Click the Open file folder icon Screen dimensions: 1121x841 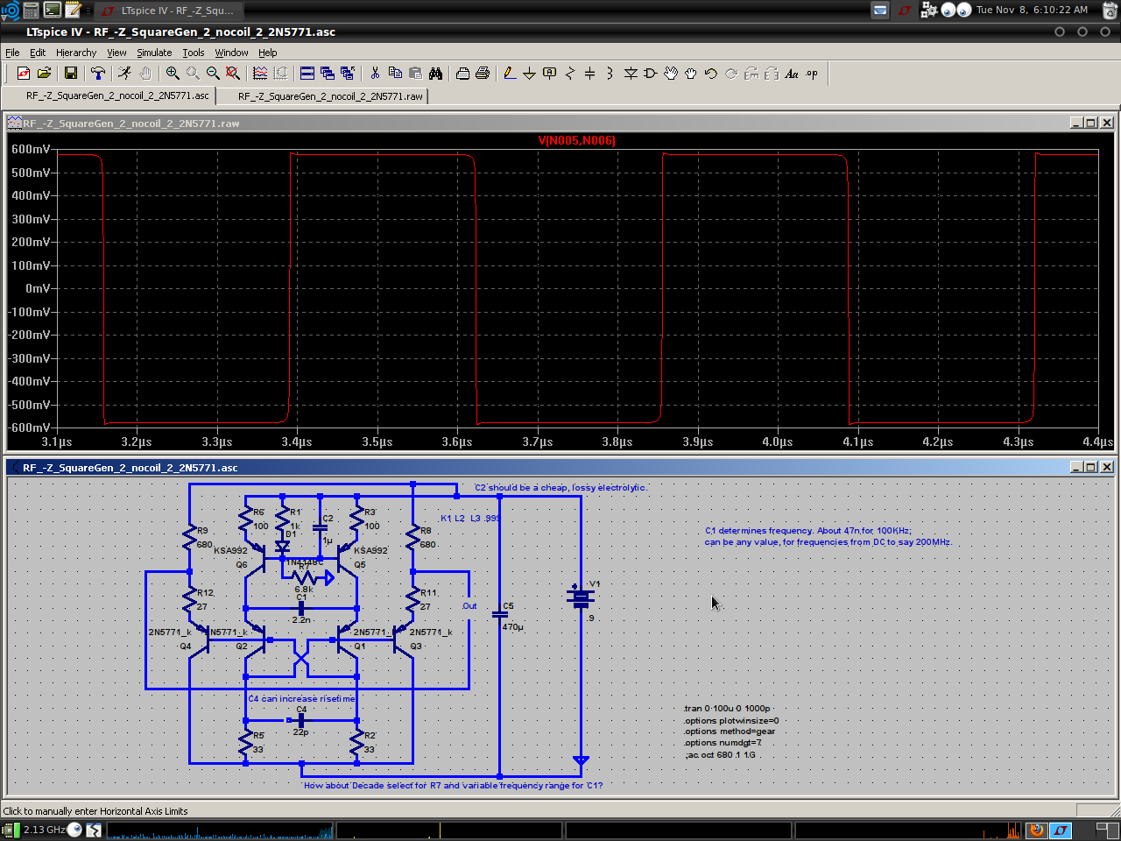pyautogui.click(x=44, y=74)
